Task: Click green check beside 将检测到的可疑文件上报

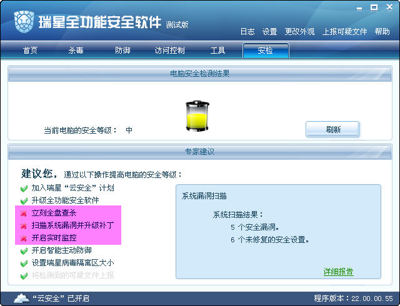Action: click(24, 275)
